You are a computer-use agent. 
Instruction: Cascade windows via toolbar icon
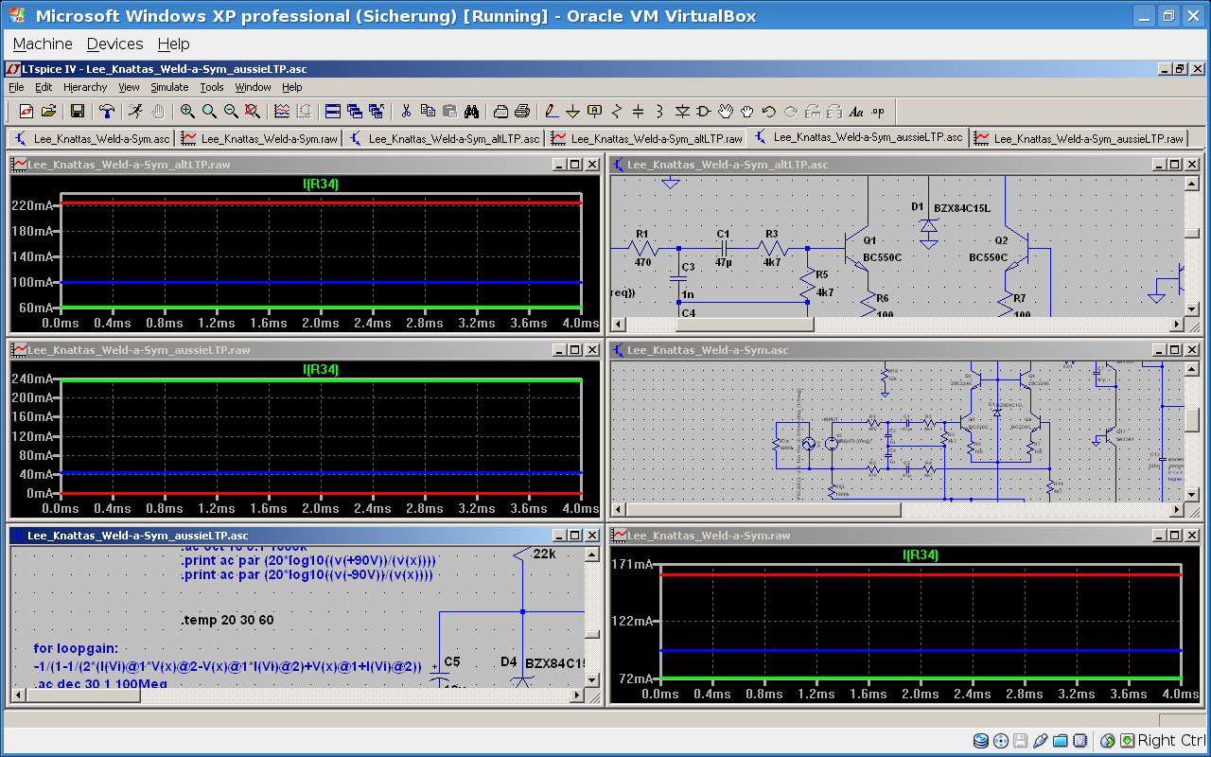tap(355, 111)
